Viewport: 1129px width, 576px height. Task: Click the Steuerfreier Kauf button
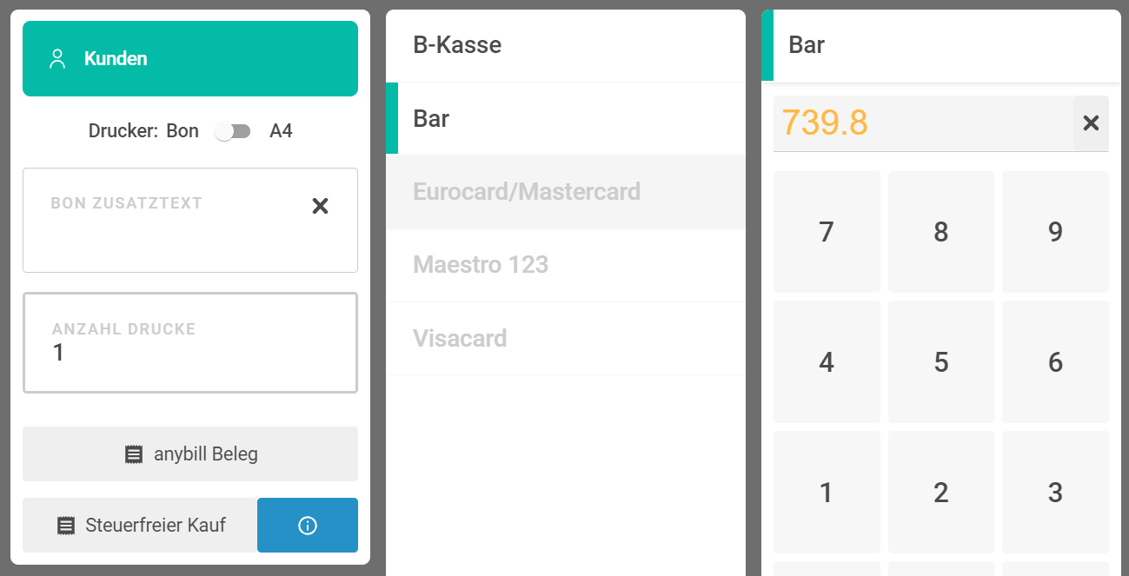[140, 525]
